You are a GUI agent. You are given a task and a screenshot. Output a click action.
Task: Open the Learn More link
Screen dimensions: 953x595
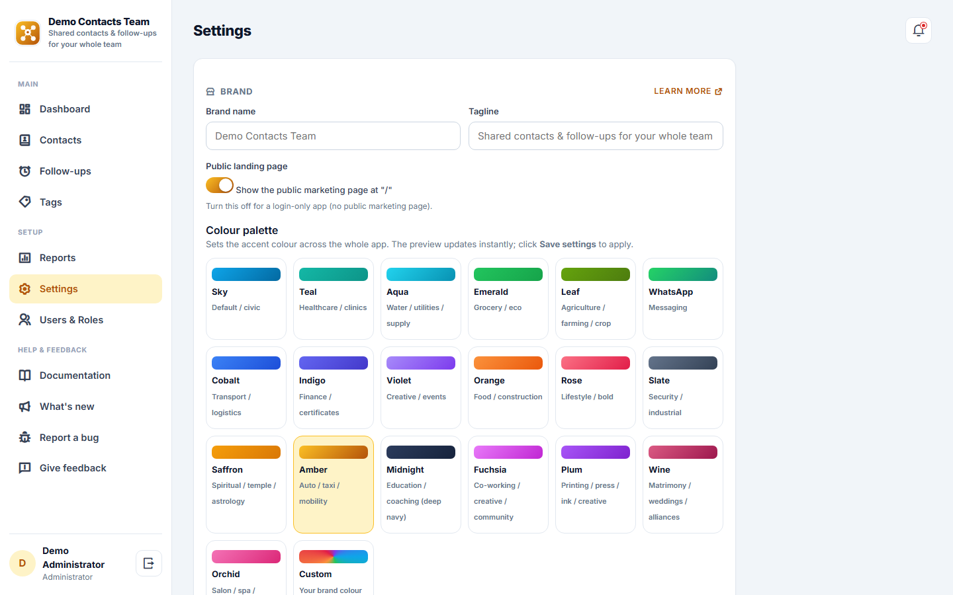coord(688,91)
